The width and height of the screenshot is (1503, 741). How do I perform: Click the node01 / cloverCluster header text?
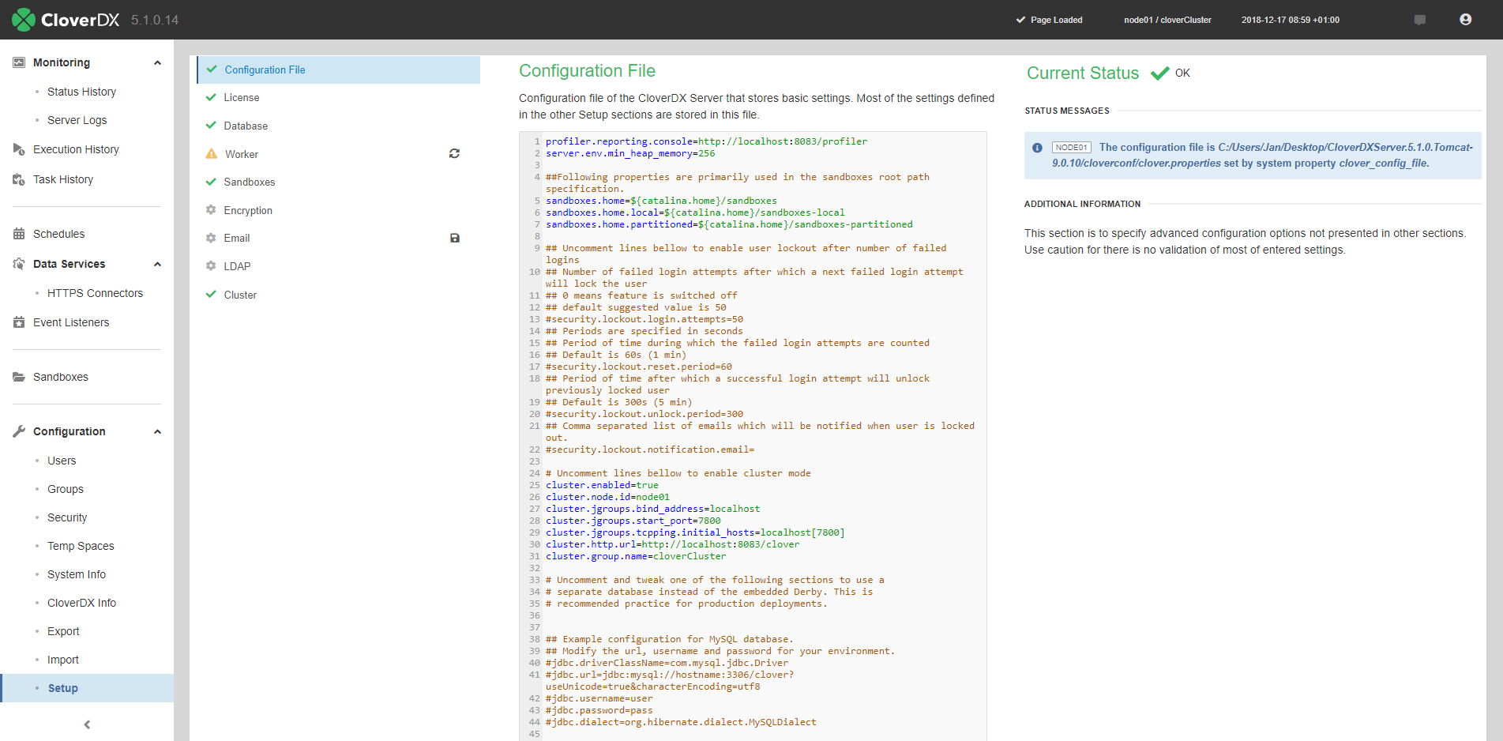point(1167,20)
